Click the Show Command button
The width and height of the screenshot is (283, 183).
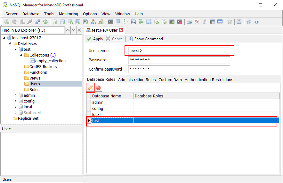click(145, 39)
